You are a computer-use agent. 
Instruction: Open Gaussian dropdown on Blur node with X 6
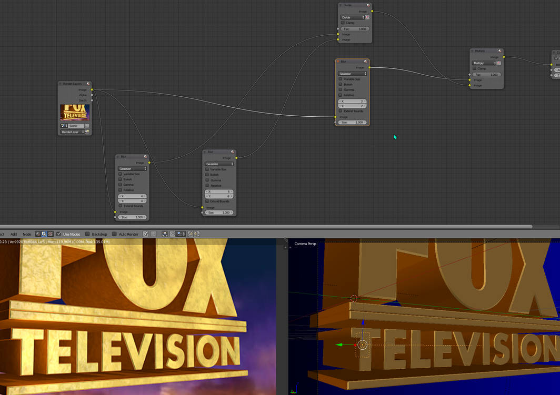tap(219, 164)
